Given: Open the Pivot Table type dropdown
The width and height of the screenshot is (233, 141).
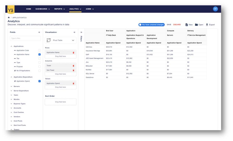Looking at the screenshot, I should (x=60, y=40).
